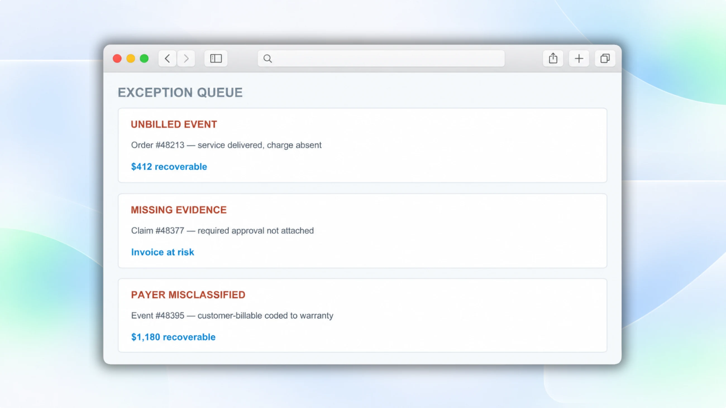Click the Order #48213 description line

(226, 145)
